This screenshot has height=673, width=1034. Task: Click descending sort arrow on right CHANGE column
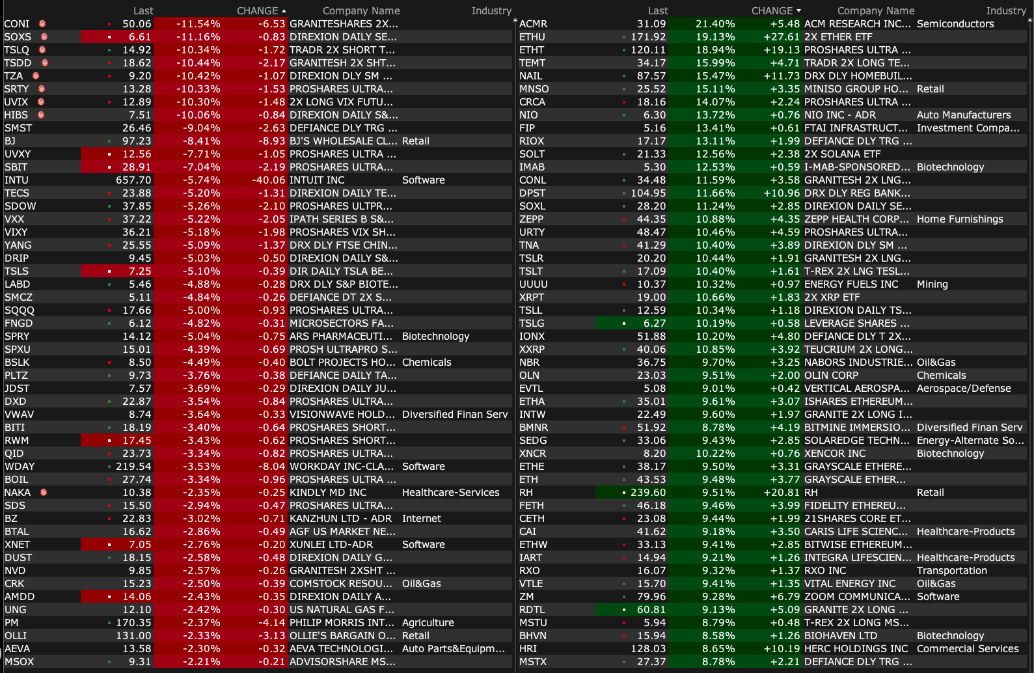[798, 11]
